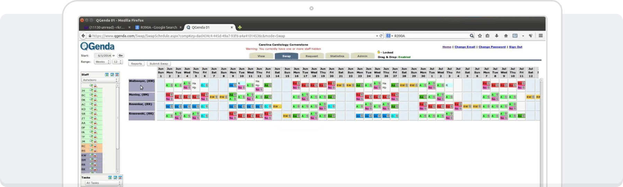The height and width of the screenshot is (187, 623).
Task: Click the green show icon for staff KD
Action: (91, 109)
